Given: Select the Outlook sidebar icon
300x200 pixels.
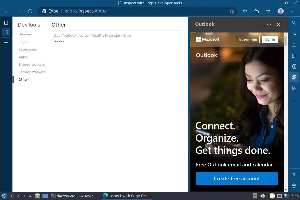Looking at the screenshot, I should (x=294, y=77).
